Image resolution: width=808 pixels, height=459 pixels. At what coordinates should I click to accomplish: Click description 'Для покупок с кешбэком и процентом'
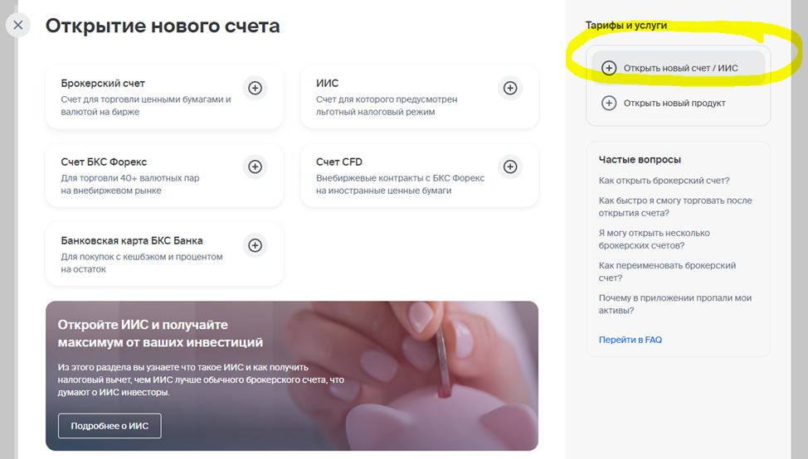(142, 263)
